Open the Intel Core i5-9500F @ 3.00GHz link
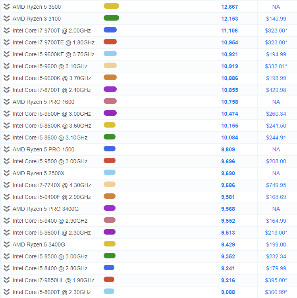Screen dimensions: 297x298 click(52, 114)
